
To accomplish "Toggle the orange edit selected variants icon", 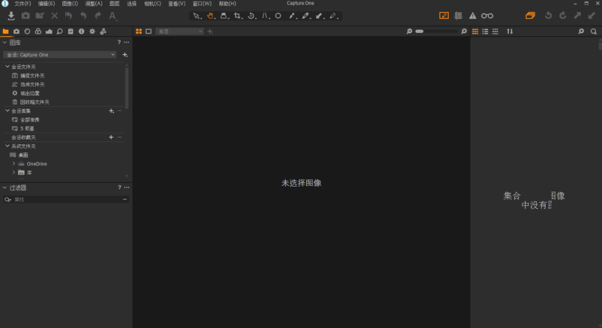I will tap(530, 16).
